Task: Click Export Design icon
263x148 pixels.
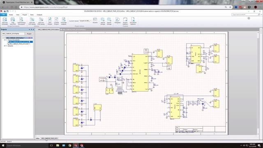Action: pyautogui.click(x=109, y=21)
